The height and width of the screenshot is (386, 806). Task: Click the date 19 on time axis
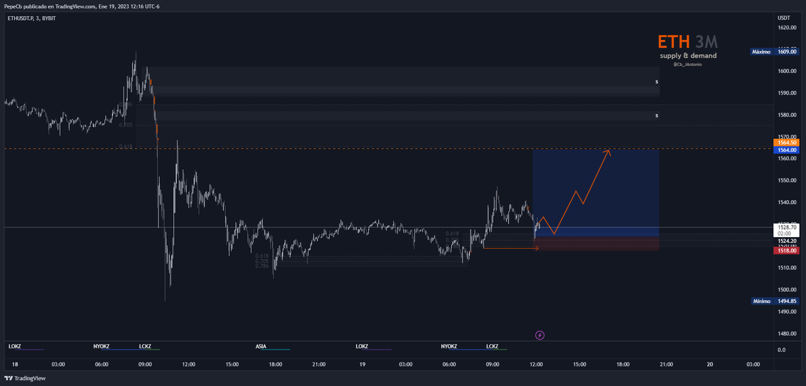click(361, 365)
